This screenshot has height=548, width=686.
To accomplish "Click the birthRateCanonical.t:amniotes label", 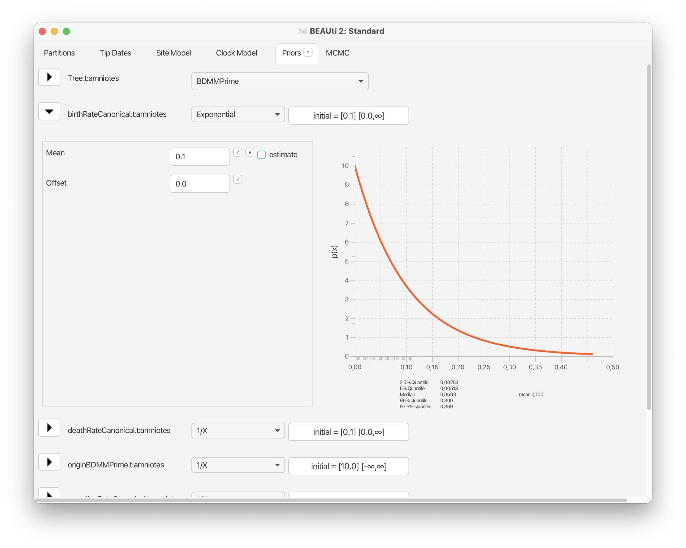I will (117, 114).
